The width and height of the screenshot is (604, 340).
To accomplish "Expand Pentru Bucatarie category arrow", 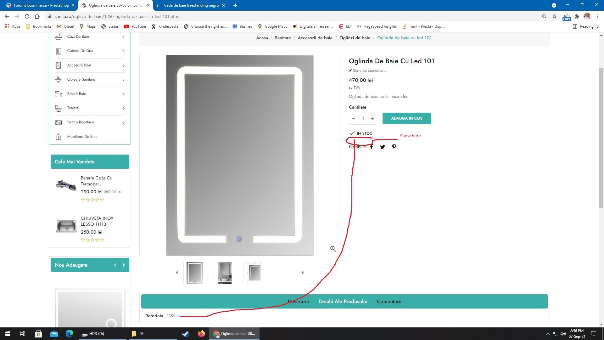I will click(x=123, y=122).
